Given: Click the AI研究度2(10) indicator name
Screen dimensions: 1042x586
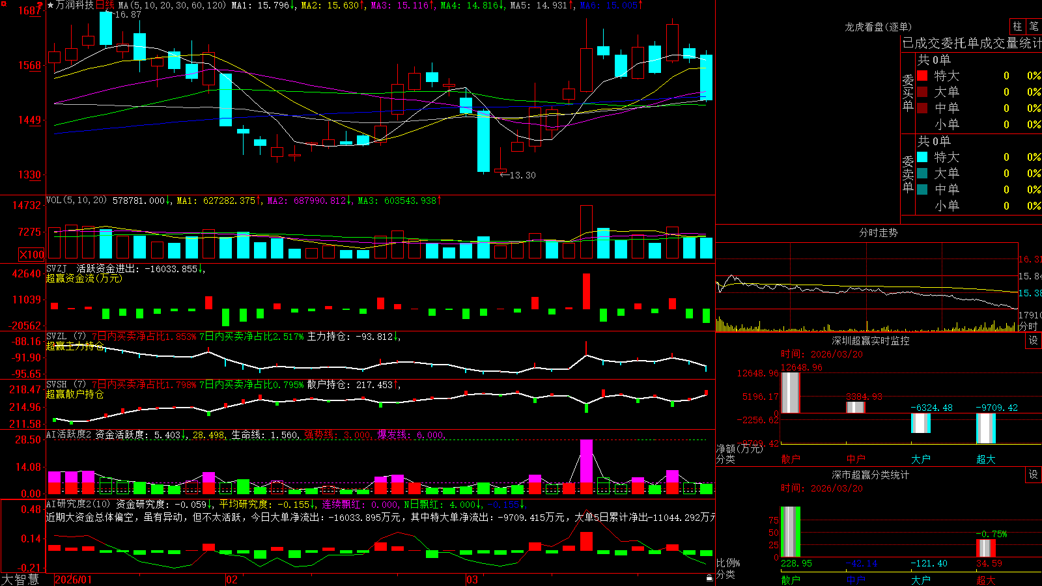Looking at the screenshot, I should [79, 504].
